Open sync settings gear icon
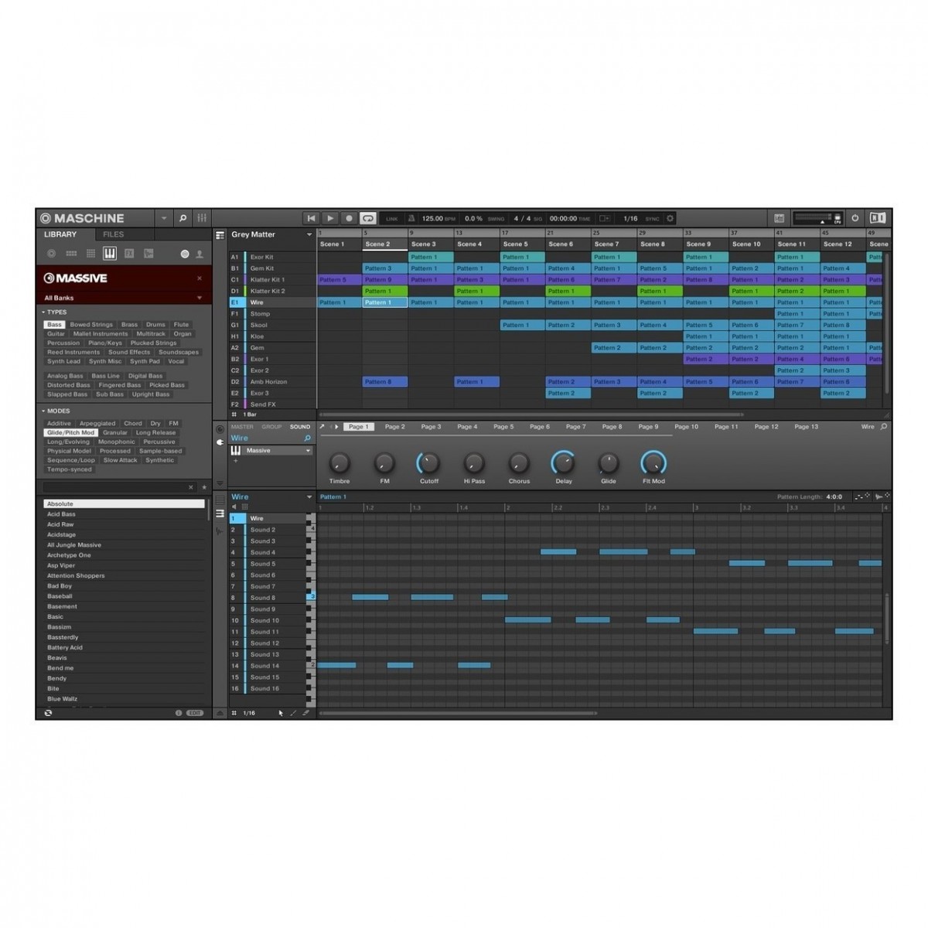 click(670, 219)
